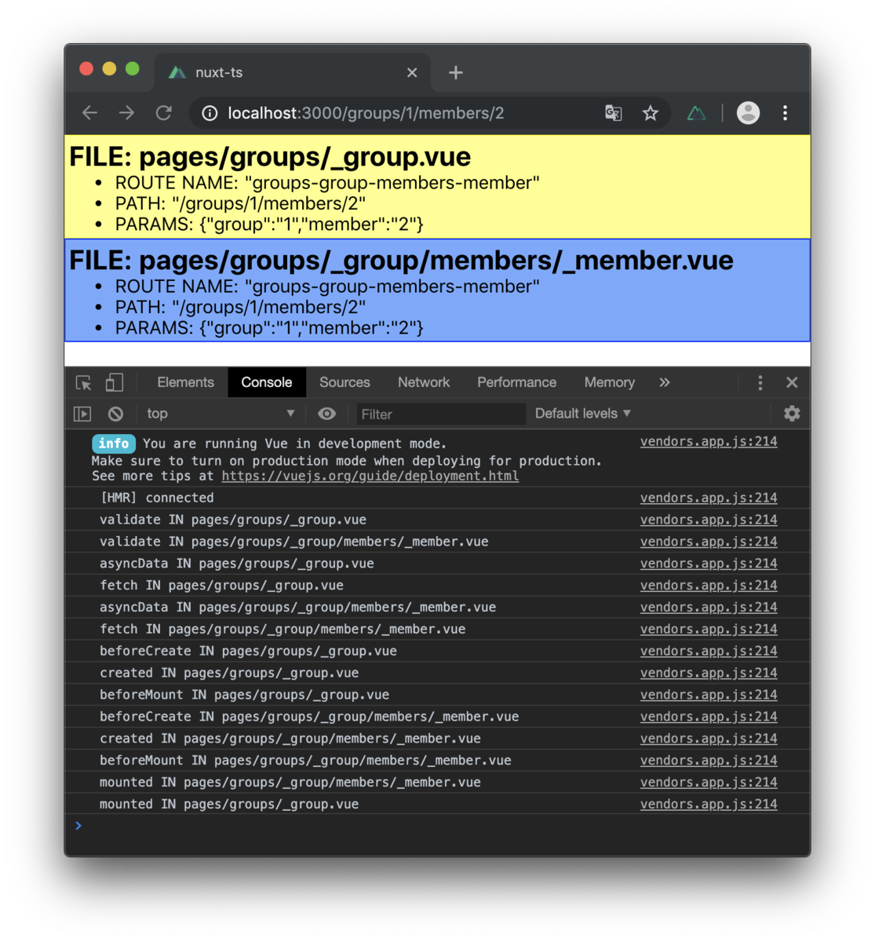Viewport: 875px width, 942px height.
Task: Open console settings gear
Action: (792, 414)
